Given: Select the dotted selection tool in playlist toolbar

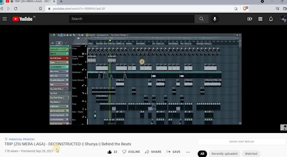Looking at the screenshot, I should 76,35.
